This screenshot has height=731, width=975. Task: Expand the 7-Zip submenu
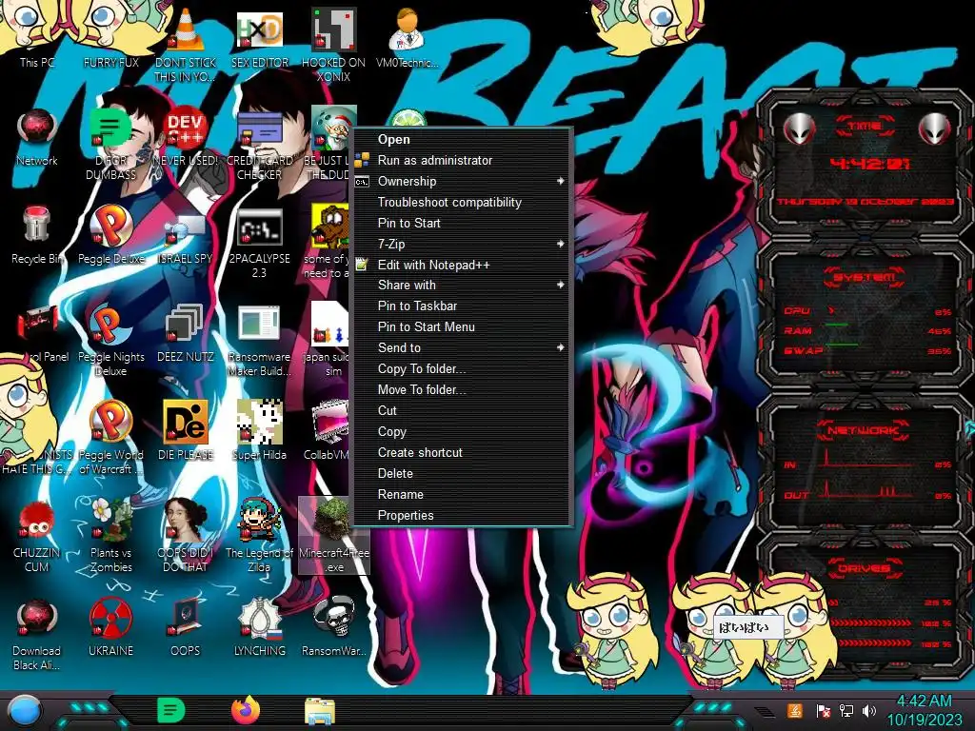click(x=463, y=245)
